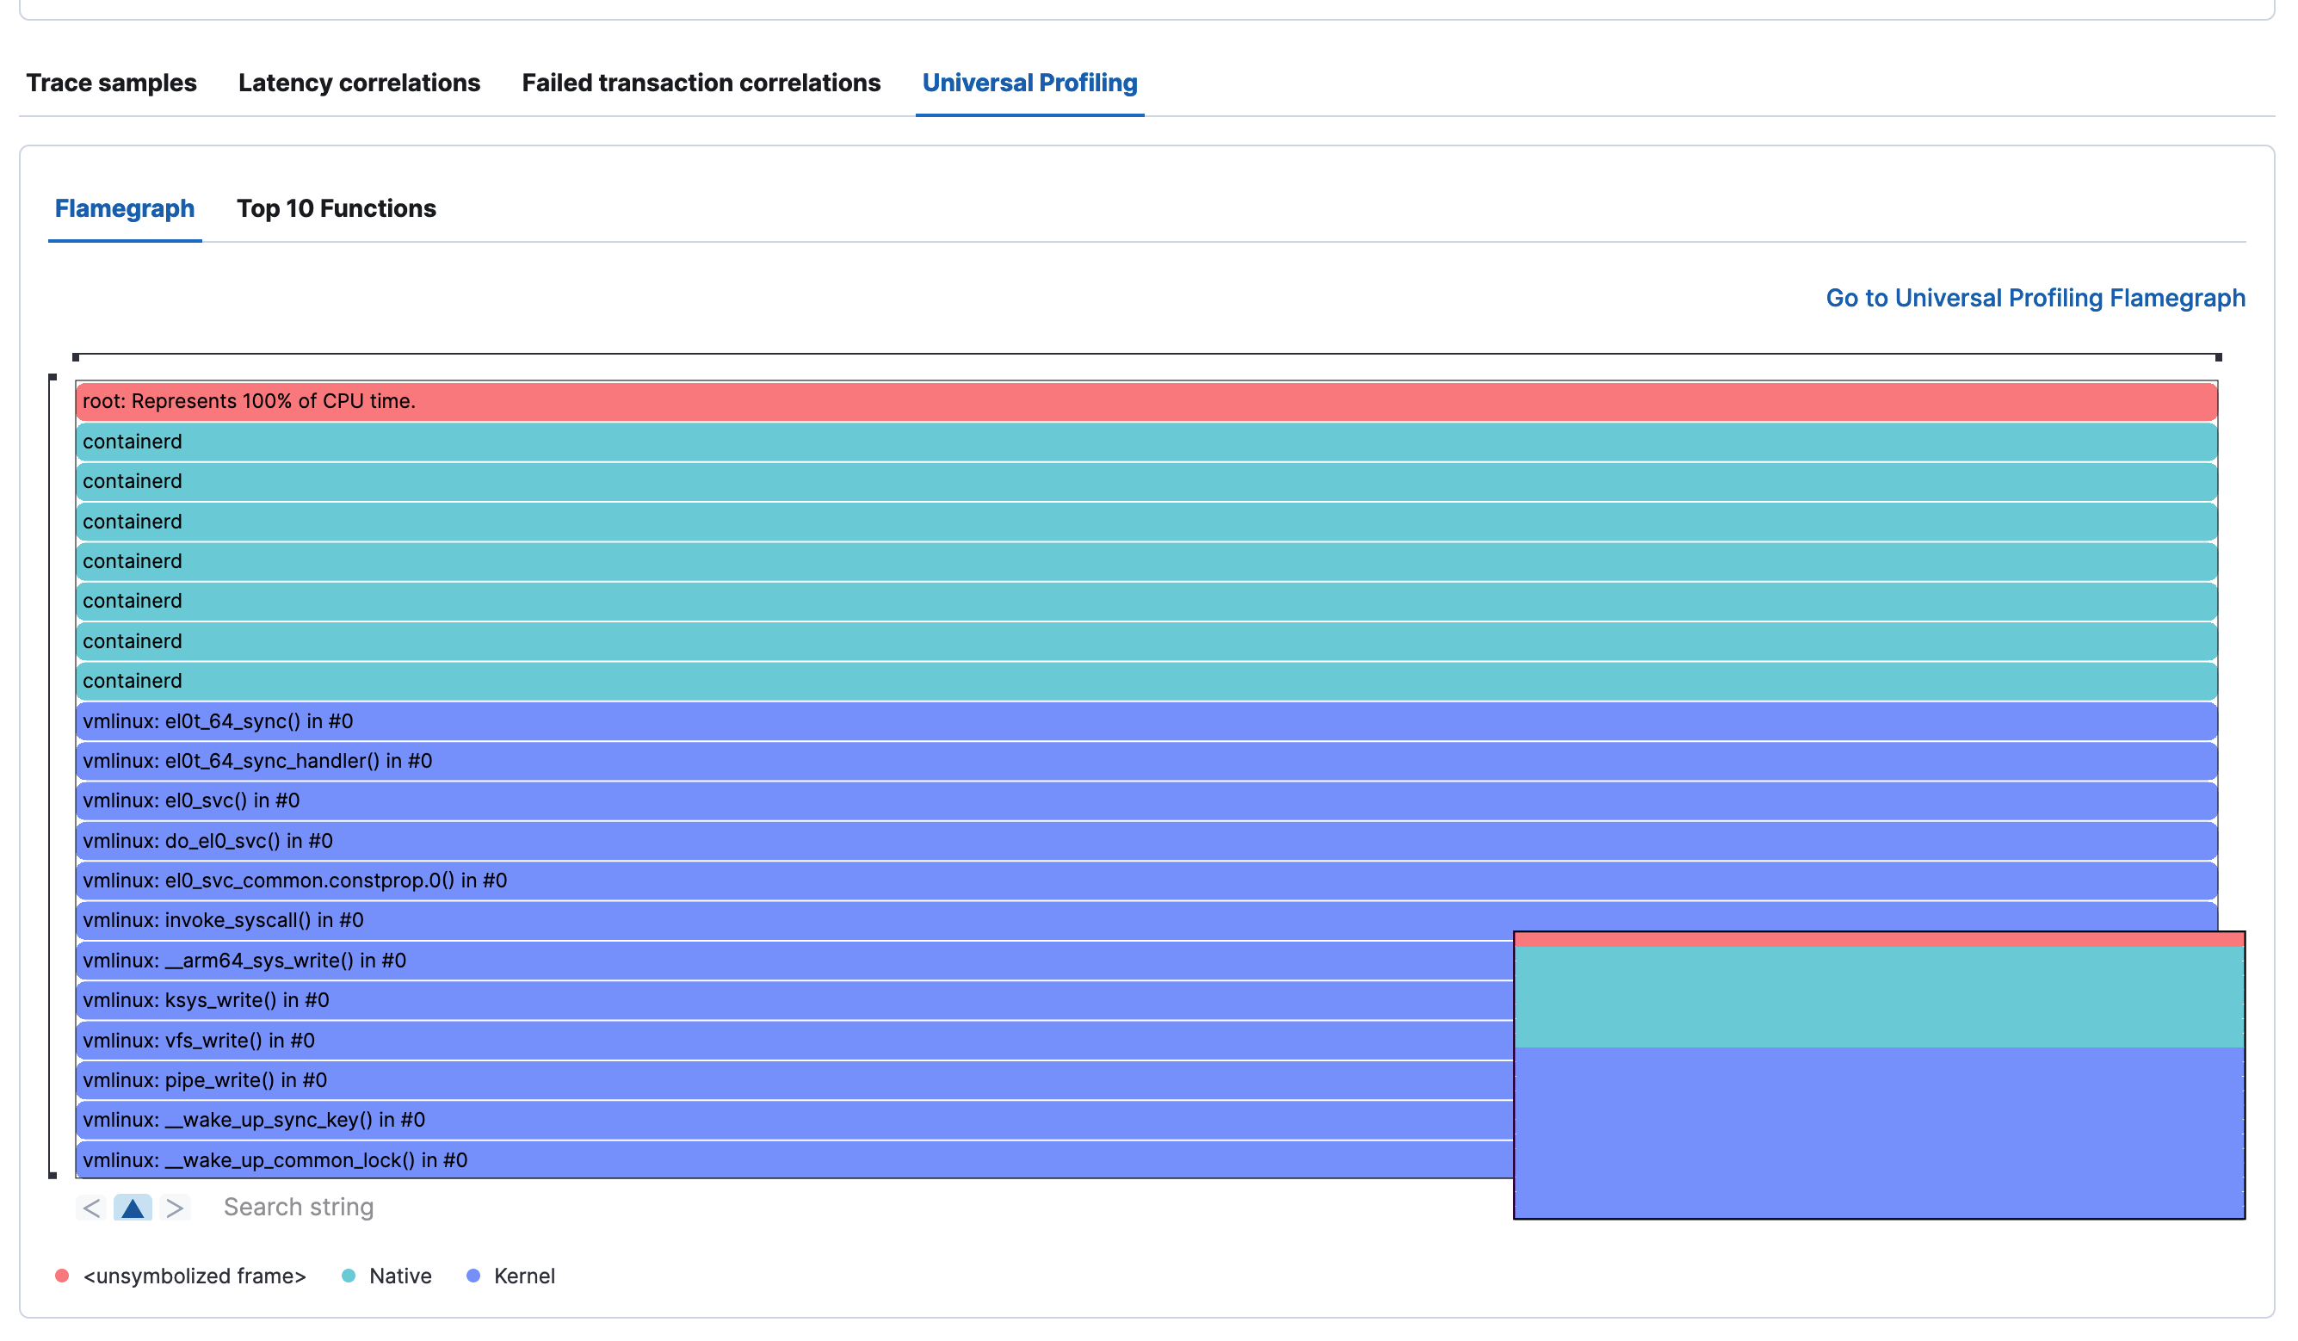The height and width of the screenshot is (1341, 2298).
Task: Select the el0t_64_sync_handler() frame
Action: point(1146,761)
